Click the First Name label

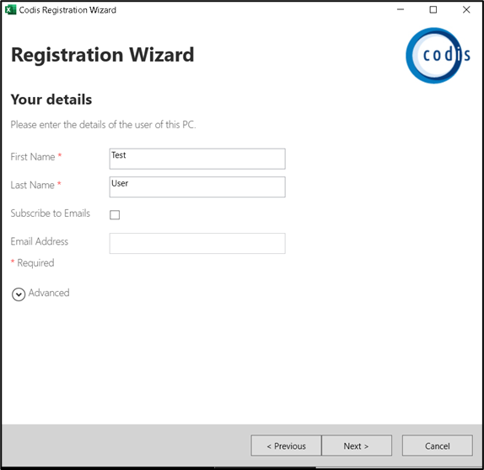pyautogui.click(x=33, y=157)
